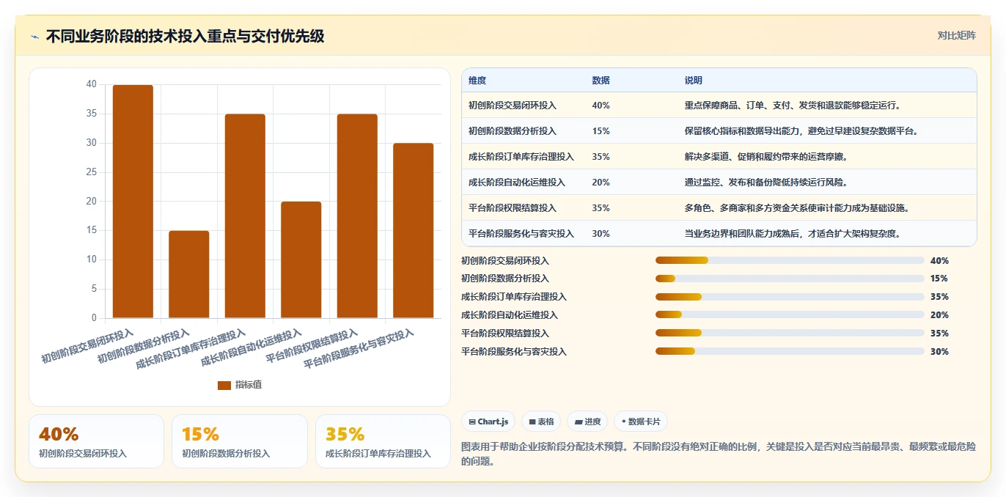Select table cell 成长阶段订单库存治理投入
This screenshot has width=1006, height=497.
click(521, 157)
